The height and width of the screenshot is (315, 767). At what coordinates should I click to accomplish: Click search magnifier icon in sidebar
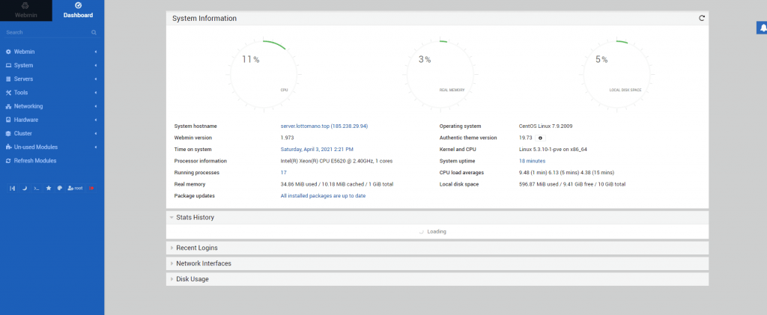(94, 33)
